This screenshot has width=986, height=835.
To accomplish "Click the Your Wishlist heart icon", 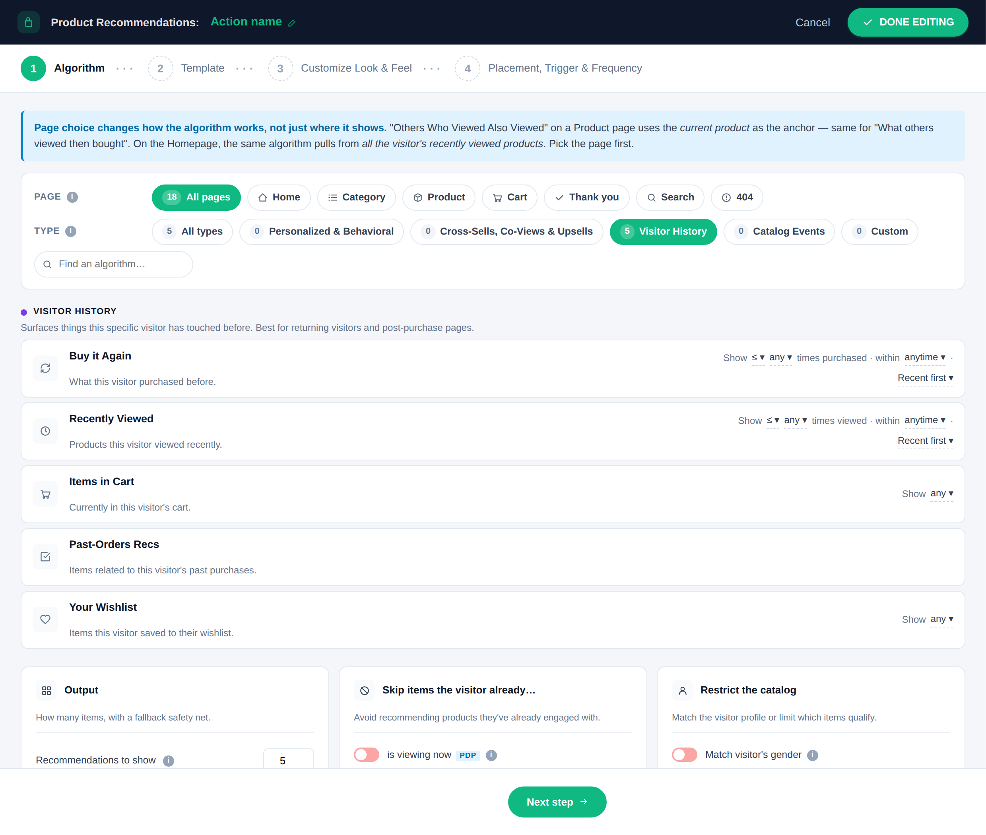I will (x=45, y=619).
